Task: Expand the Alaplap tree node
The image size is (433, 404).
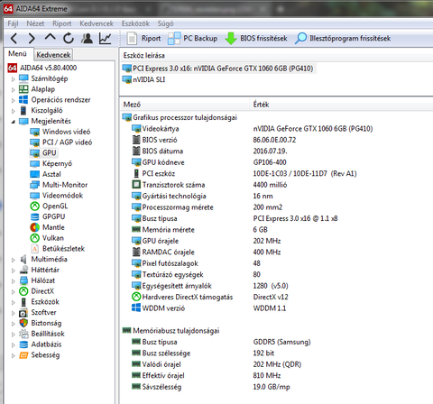Action: (x=13, y=90)
